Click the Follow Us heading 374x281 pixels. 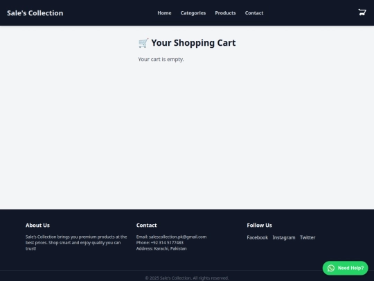259,225
